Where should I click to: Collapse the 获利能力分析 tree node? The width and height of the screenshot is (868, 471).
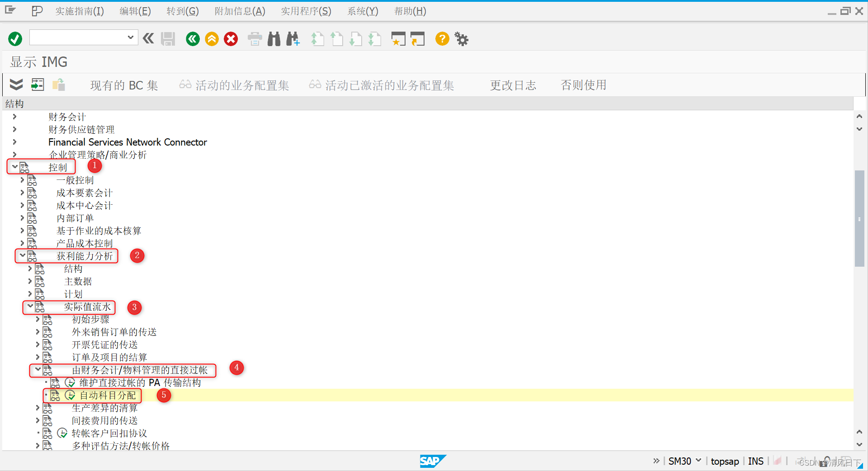click(22, 256)
